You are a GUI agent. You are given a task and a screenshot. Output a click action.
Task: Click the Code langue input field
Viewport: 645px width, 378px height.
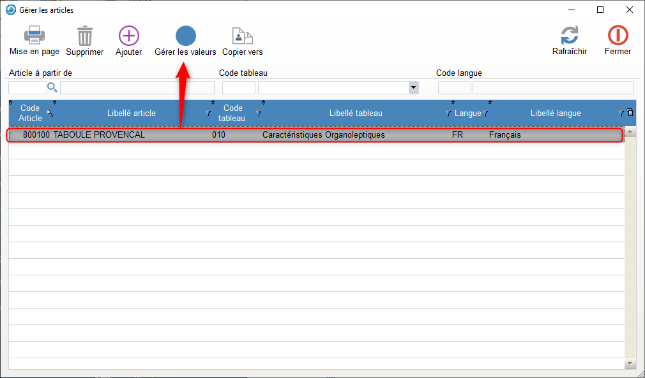click(454, 87)
